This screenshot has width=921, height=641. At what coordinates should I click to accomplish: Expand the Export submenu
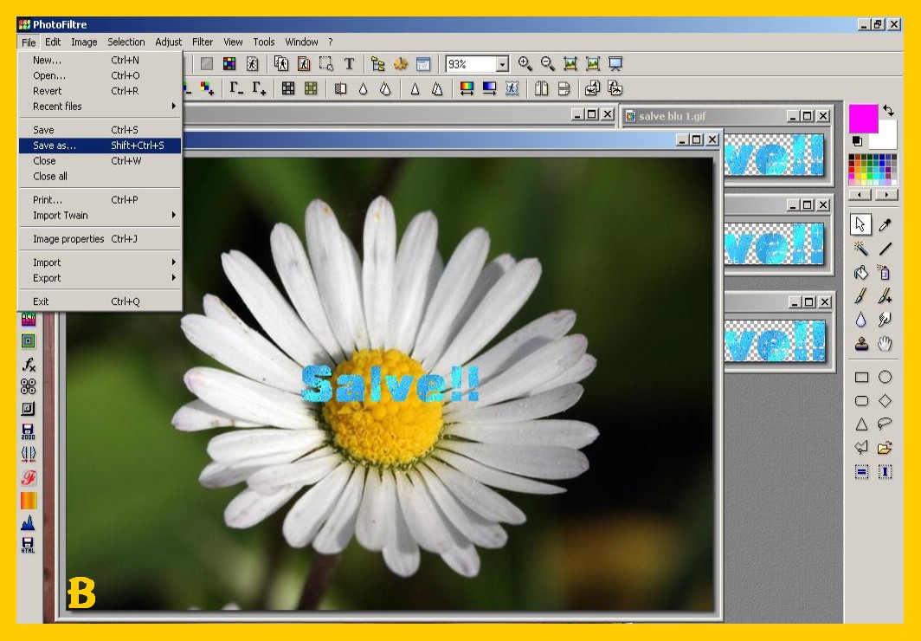pos(100,278)
